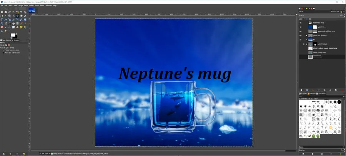Create a new layer group
346x156 pixels.
pyautogui.click(x=307, y=90)
